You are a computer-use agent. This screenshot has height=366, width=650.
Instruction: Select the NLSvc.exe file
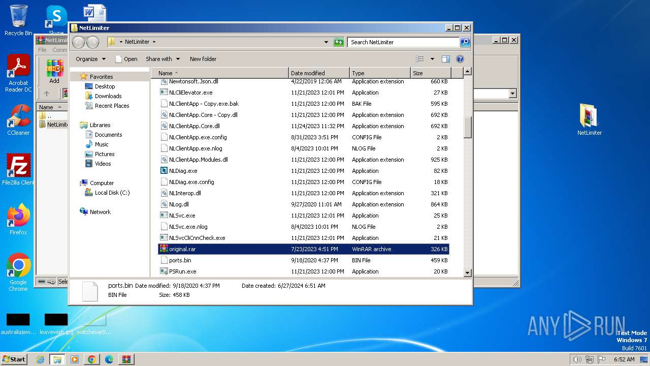[x=182, y=216]
